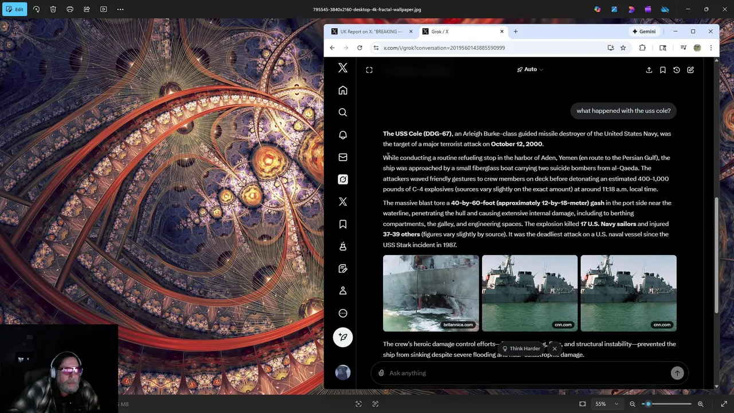Click the Edit button in Photos

tap(14, 9)
